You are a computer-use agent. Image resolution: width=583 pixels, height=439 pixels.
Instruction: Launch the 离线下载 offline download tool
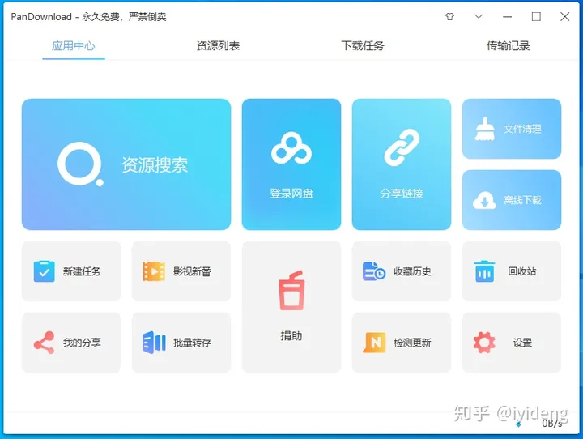pyautogui.click(x=511, y=200)
